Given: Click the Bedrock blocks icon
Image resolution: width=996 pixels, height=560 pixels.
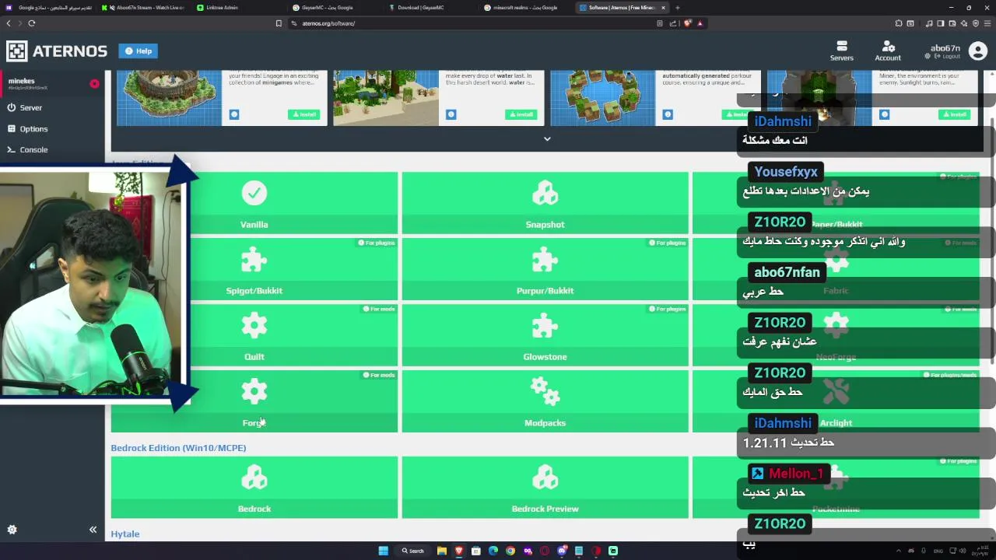Looking at the screenshot, I should (x=254, y=478).
